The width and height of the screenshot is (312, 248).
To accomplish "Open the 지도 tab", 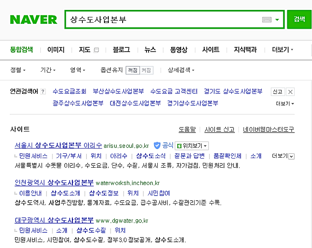I will tap(84, 50).
